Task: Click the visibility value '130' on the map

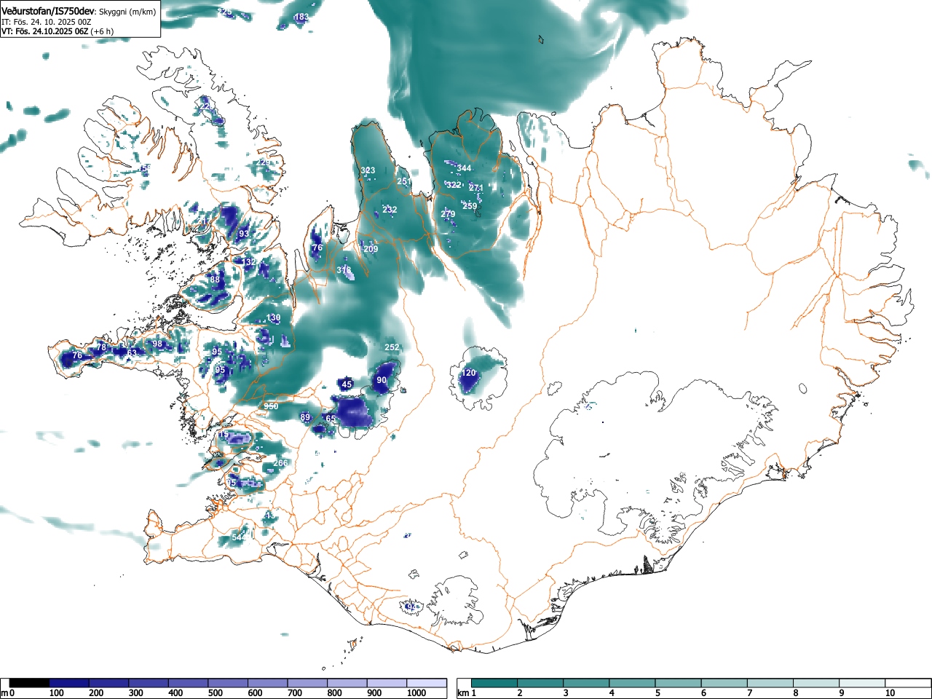Action: click(273, 318)
